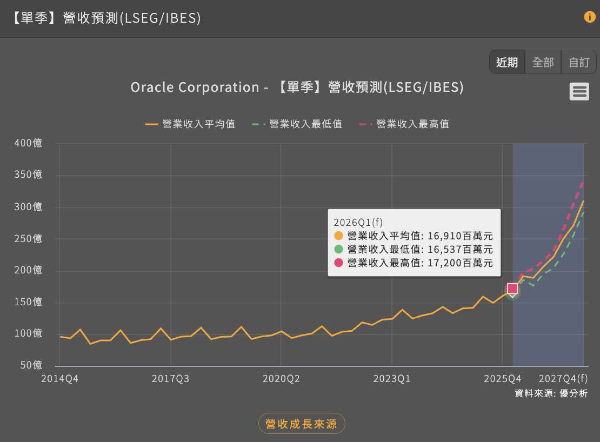The image size is (600, 442).
Task: Click the 400億 y-axis label
Action: point(28,144)
